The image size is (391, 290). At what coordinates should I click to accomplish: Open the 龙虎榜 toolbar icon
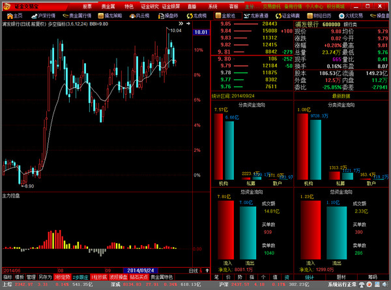pyautogui.click(x=197, y=16)
